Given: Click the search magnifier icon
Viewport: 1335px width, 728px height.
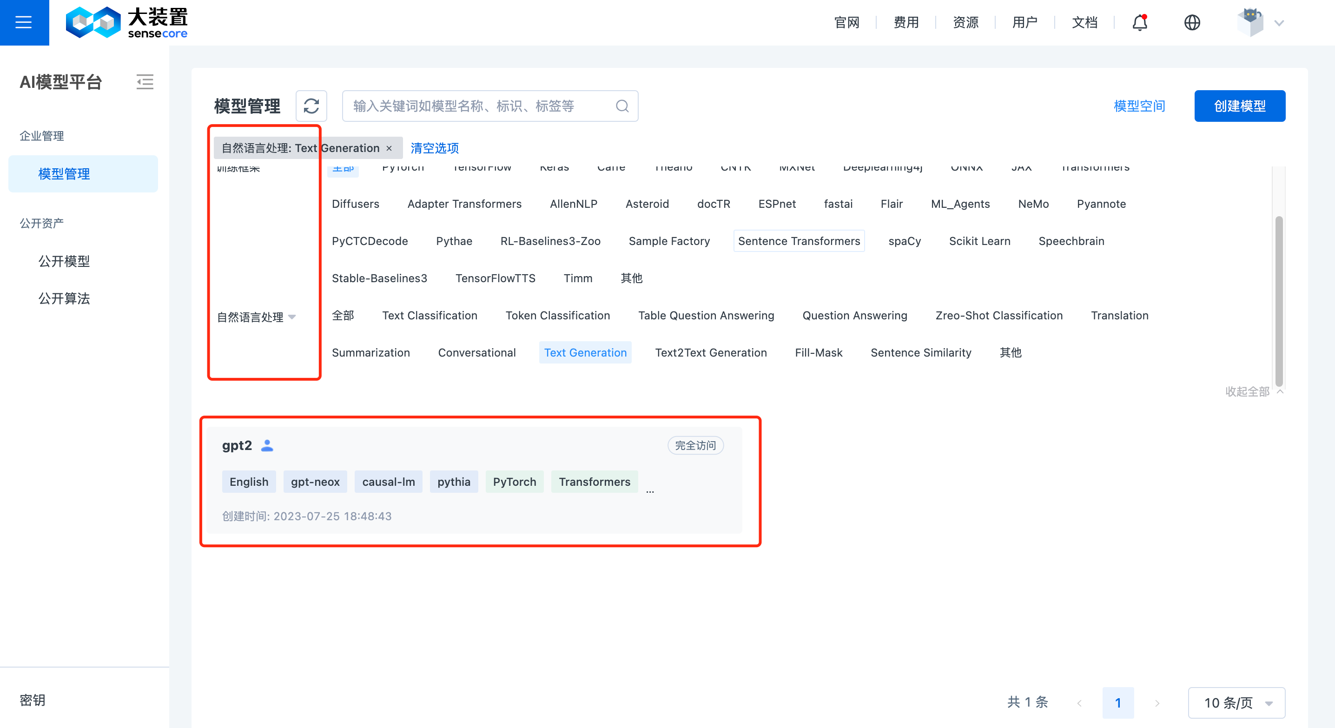Looking at the screenshot, I should [622, 106].
